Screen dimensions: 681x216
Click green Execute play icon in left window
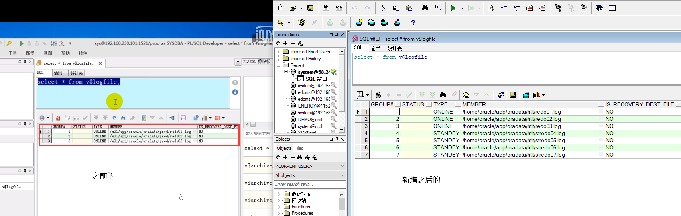[x=22, y=43]
